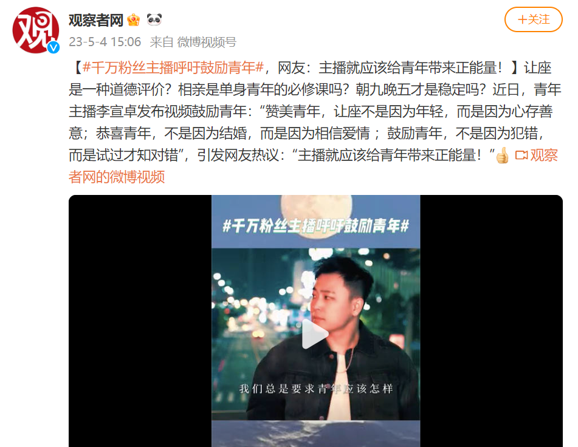Click the video's hashtag title overlay

point(315,226)
